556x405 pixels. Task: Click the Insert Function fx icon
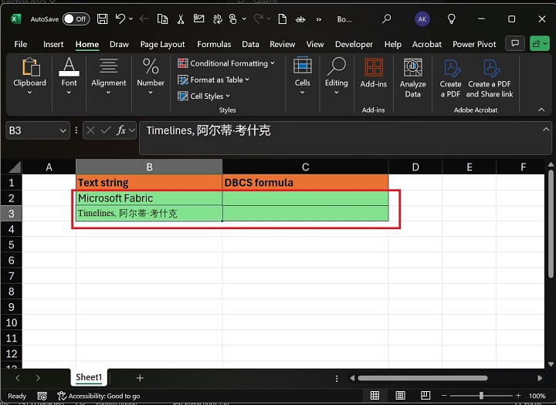tap(121, 131)
